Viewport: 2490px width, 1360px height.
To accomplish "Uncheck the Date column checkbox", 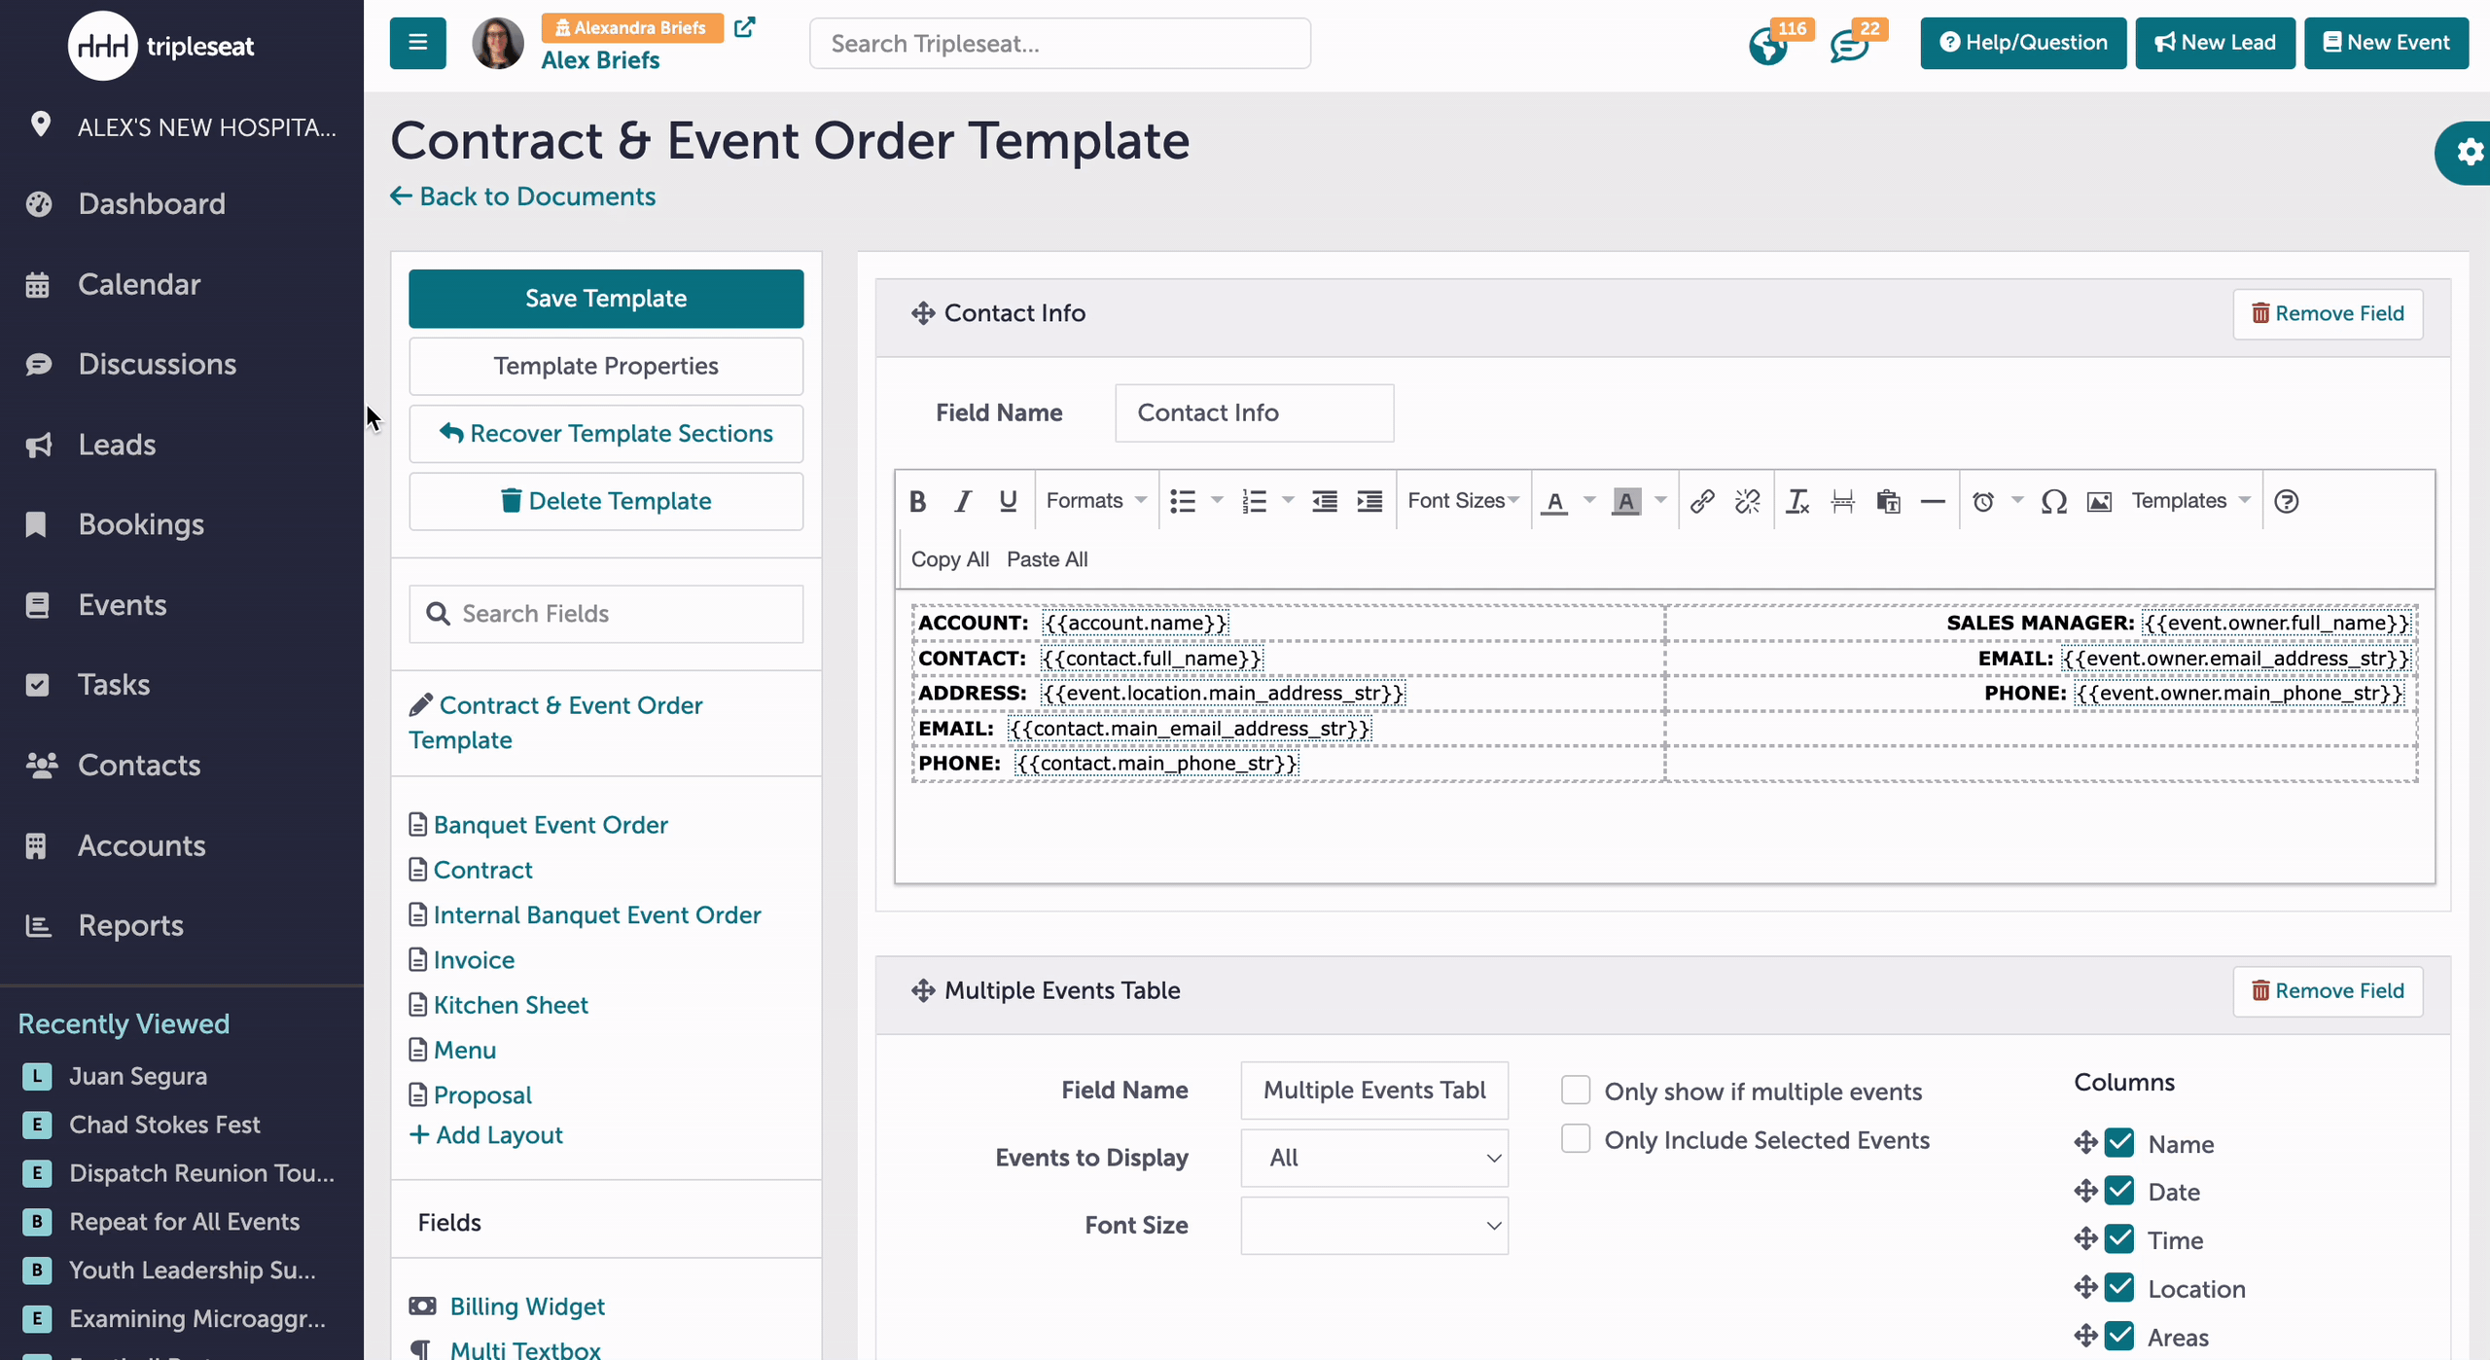I will coord(2119,1191).
